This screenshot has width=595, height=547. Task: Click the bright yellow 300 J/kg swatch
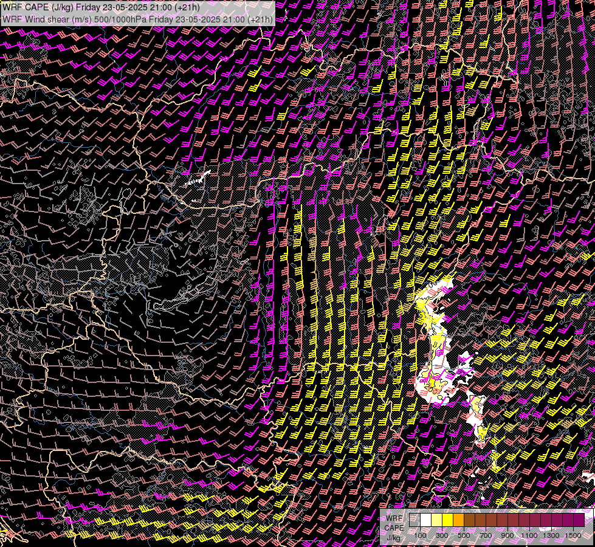pos(448,520)
